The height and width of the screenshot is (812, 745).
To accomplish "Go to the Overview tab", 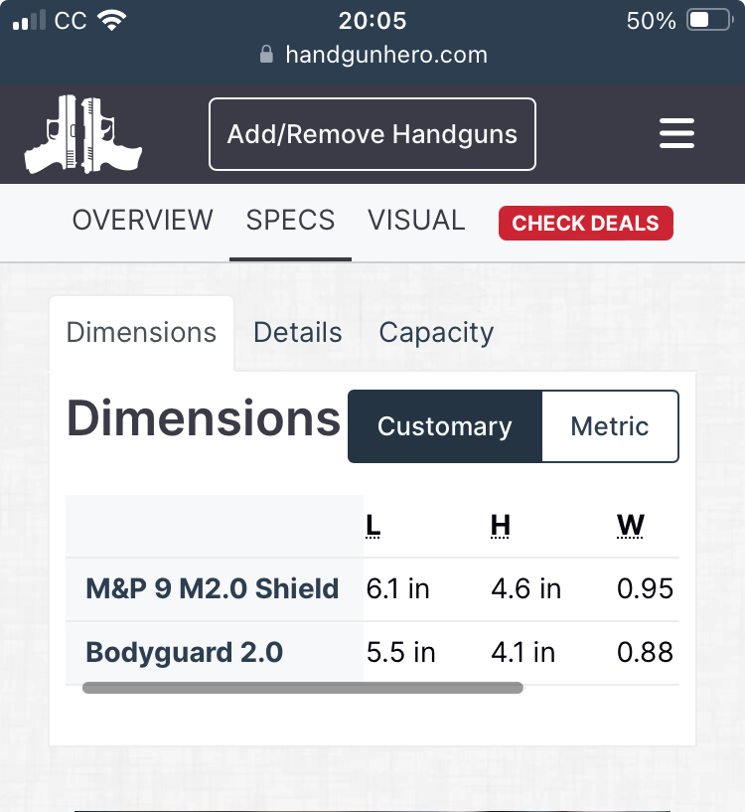I will coord(143,220).
